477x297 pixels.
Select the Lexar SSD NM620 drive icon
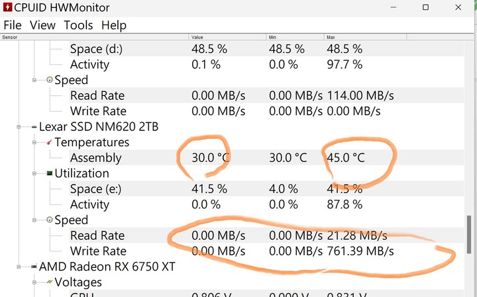click(x=34, y=126)
